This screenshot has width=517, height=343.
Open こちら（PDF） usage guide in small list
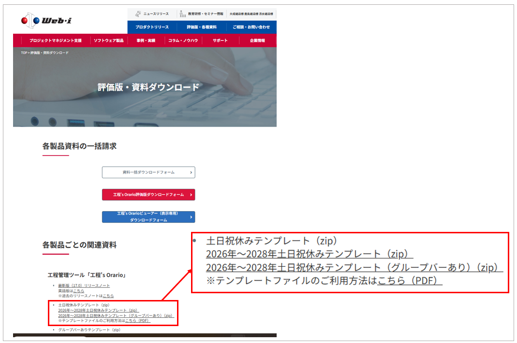(x=138, y=320)
